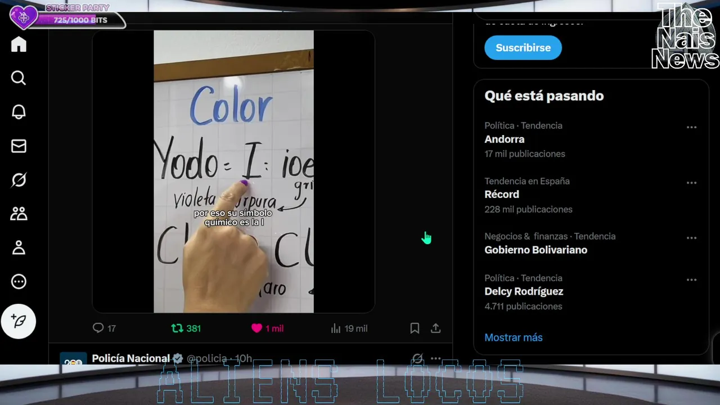The image size is (720, 405).
Task: Go to Home in sidebar
Action: point(19,44)
